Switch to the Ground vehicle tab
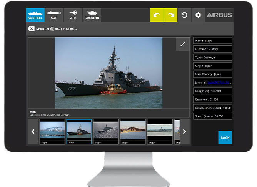This screenshot has width=257, height=187. [92, 15]
